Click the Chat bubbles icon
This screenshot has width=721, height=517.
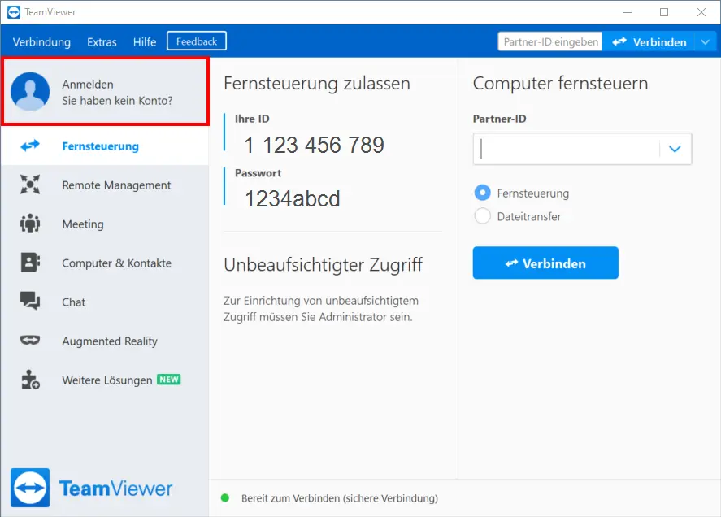coord(30,302)
